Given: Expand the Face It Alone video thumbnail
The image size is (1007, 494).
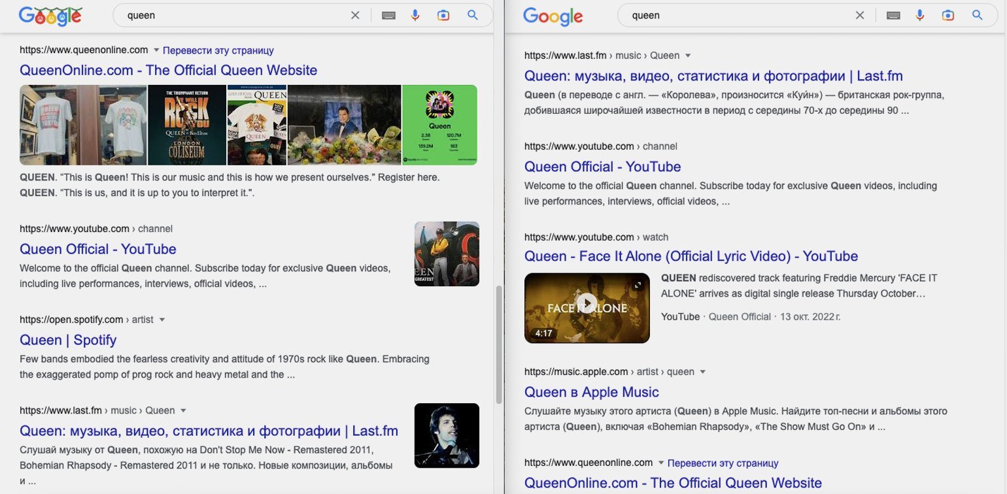Looking at the screenshot, I should pyautogui.click(x=638, y=285).
